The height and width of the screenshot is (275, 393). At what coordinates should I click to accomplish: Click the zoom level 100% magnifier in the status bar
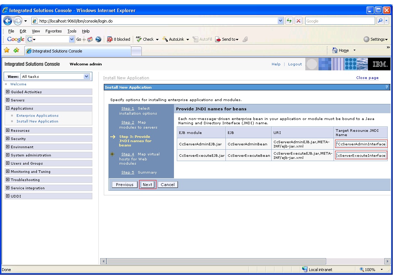tap(362, 270)
